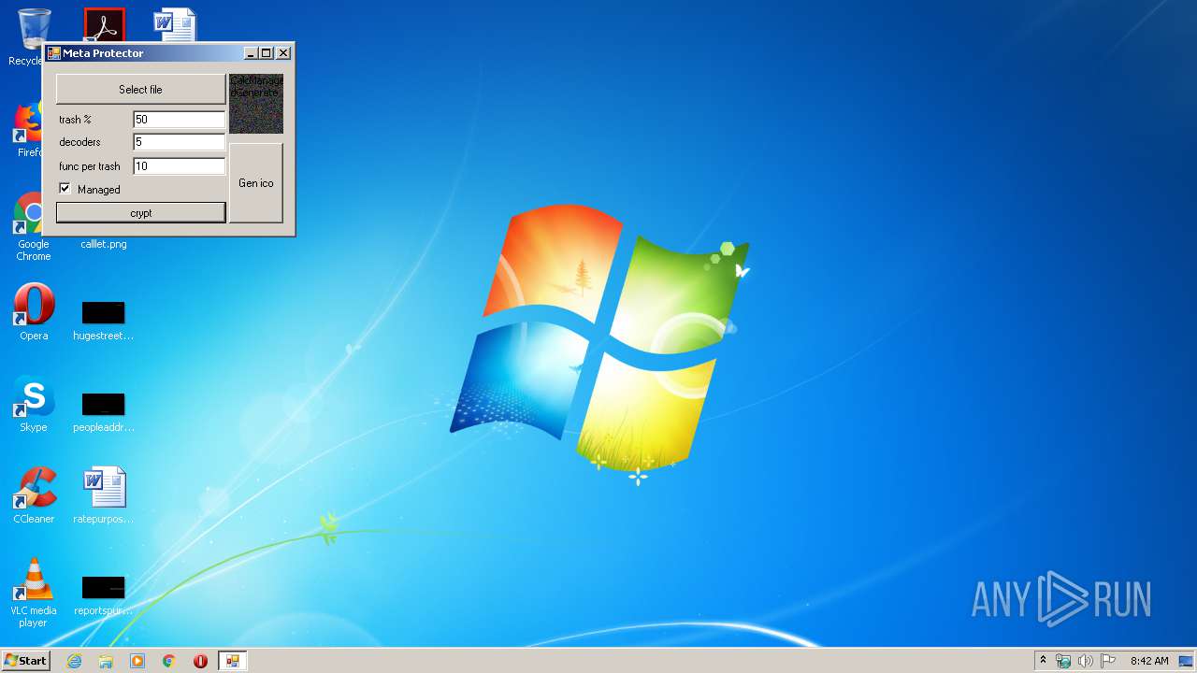Click the Select file button

tap(140, 90)
